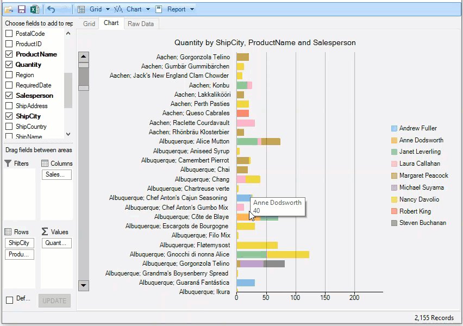This screenshot has width=463, height=326.
Task: Open the Report dropdown arrow
Action: coord(192,9)
